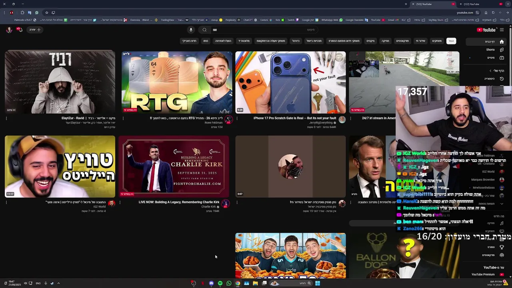Open the notifications bell icon
The height and width of the screenshot is (288, 512).
pos(19,30)
